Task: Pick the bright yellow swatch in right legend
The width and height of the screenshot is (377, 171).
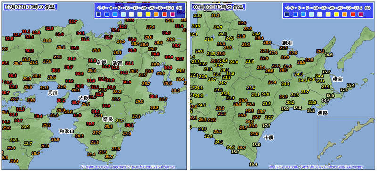Action: [336, 15]
